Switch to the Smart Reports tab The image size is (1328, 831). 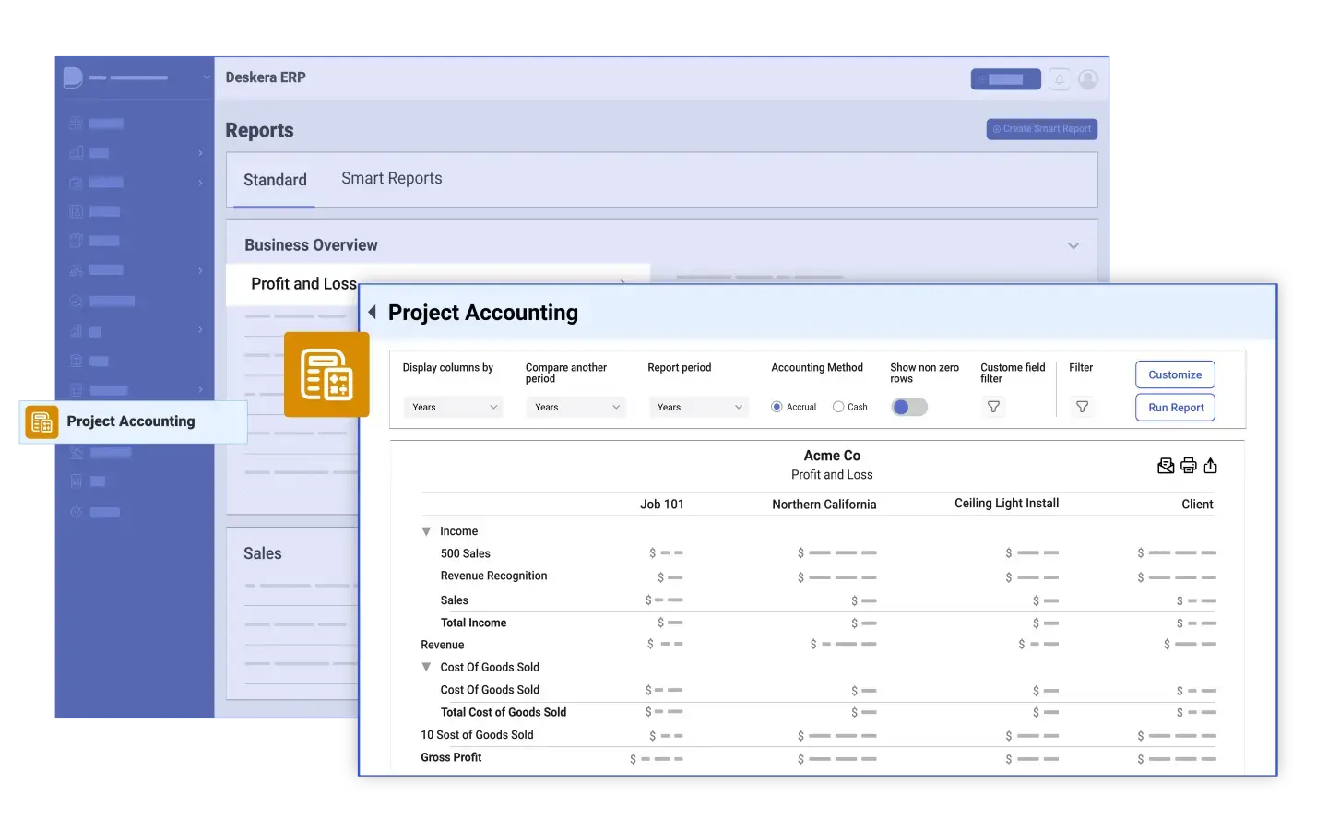click(391, 178)
